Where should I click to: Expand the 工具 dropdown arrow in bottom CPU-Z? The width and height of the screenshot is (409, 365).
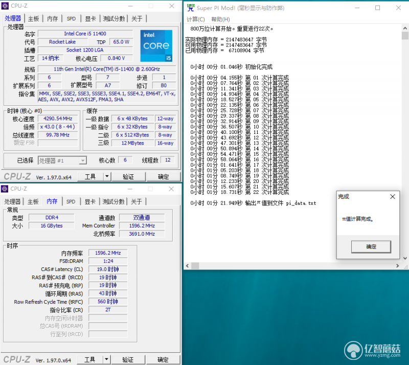(106, 359)
